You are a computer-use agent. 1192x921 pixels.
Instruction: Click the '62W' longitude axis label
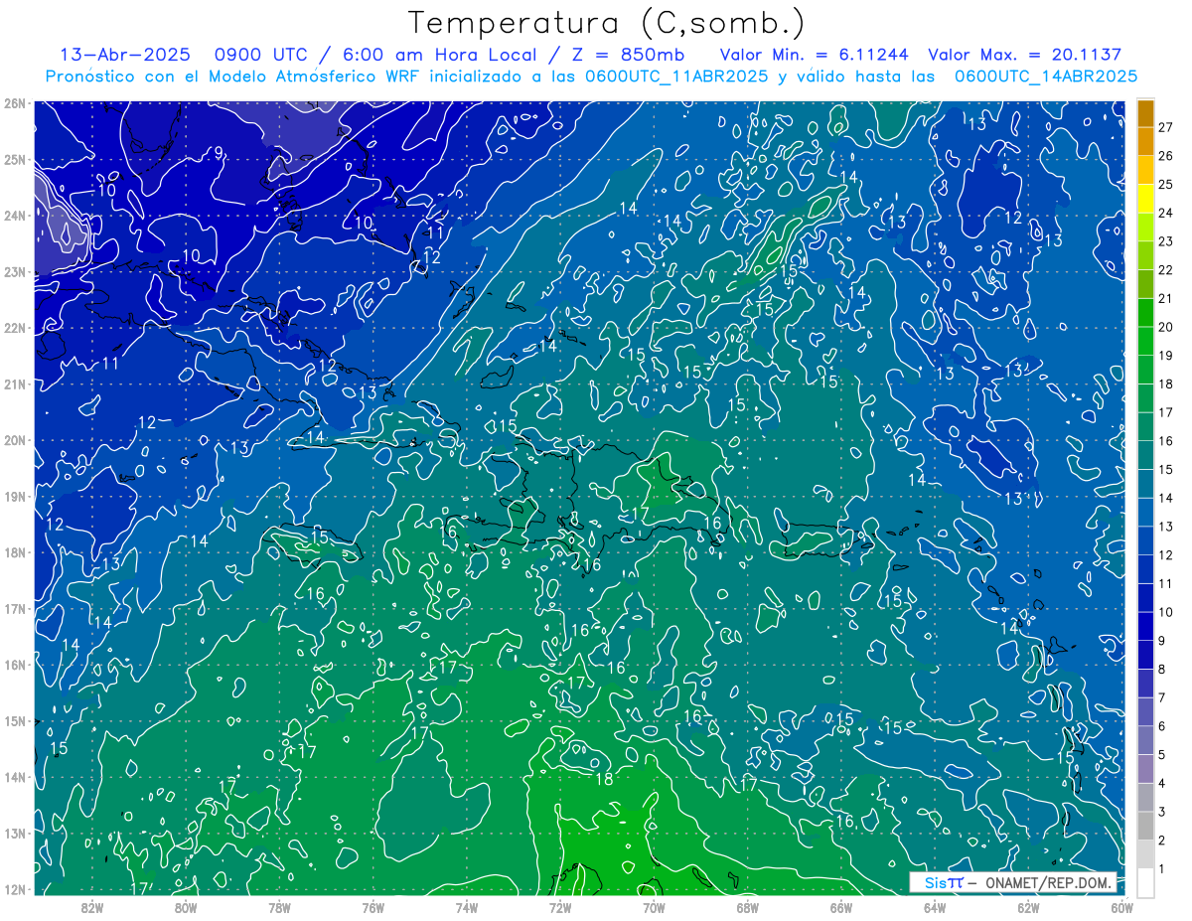(1027, 906)
